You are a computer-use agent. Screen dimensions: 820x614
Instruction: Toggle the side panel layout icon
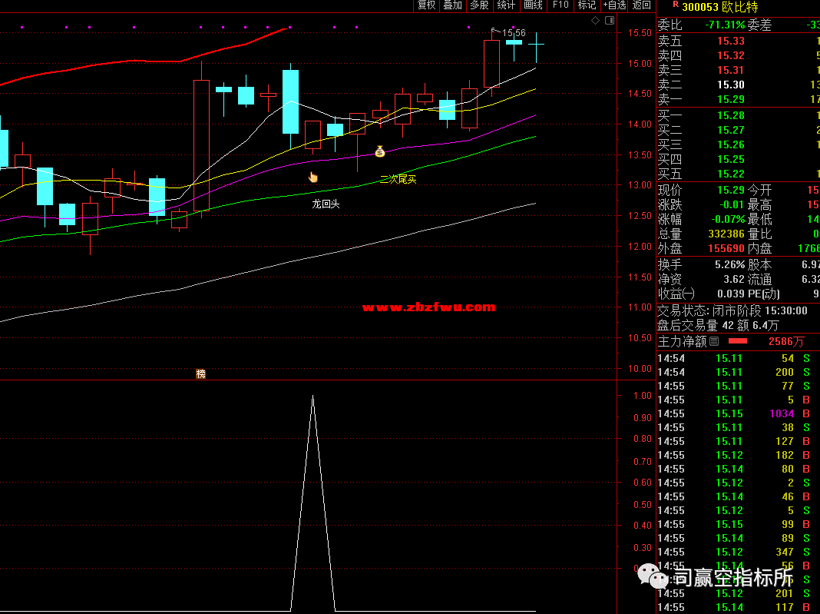609,21
